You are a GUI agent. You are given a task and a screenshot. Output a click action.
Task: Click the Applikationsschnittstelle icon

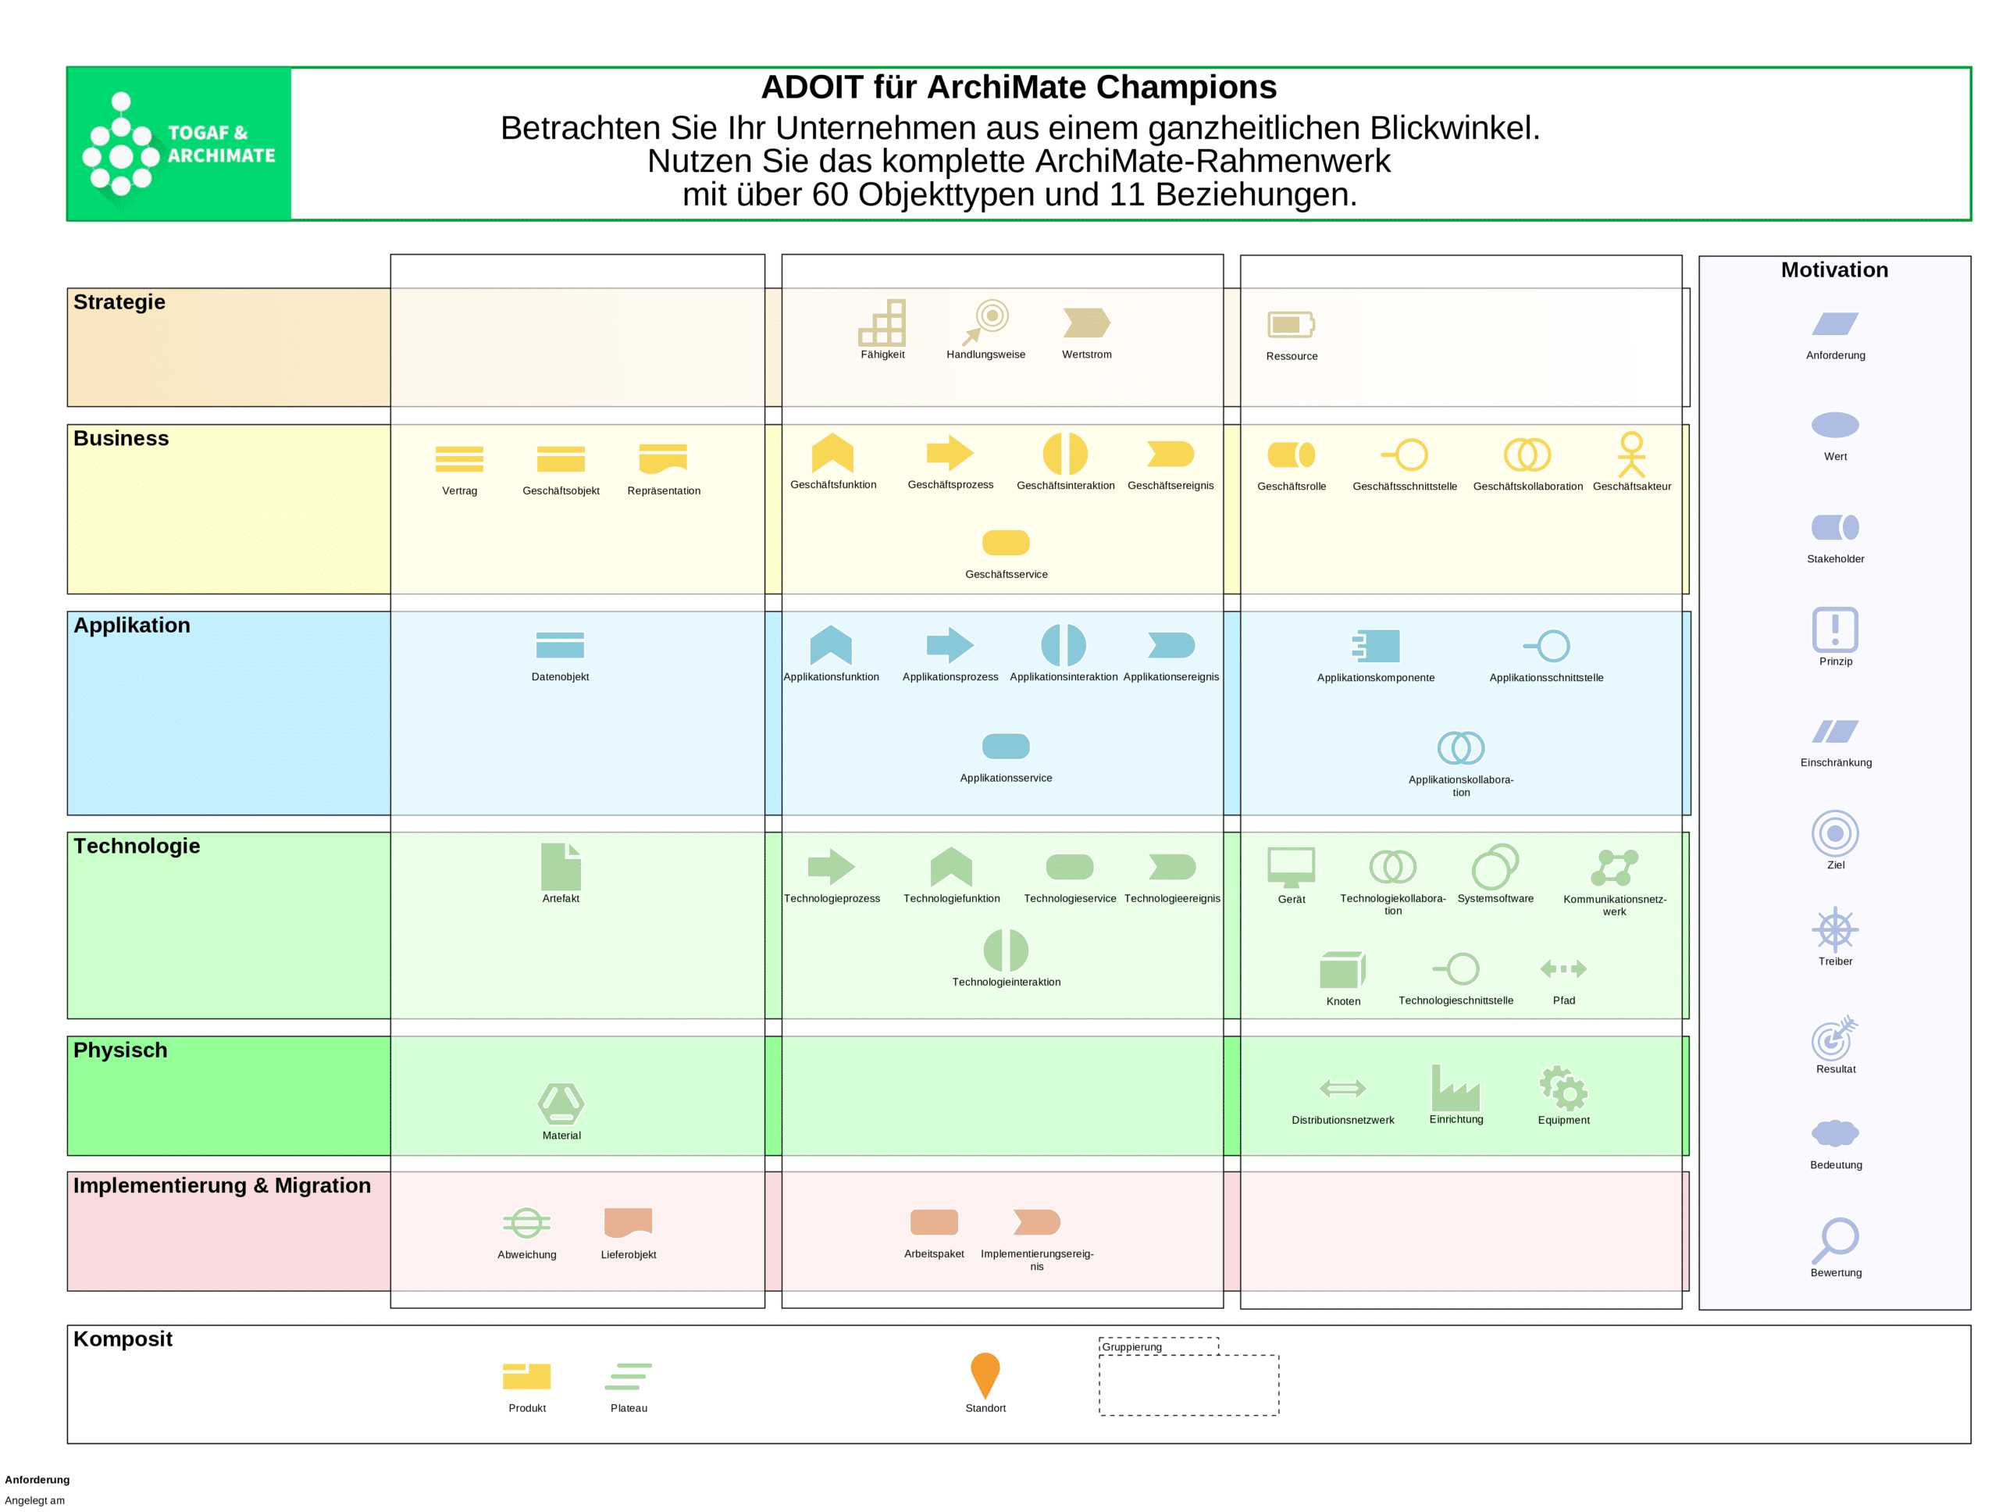pyautogui.click(x=1546, y=646)
